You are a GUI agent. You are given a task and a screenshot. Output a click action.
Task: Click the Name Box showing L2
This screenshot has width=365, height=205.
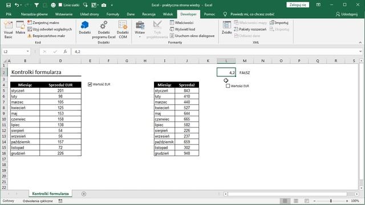[x=14, y=52]
